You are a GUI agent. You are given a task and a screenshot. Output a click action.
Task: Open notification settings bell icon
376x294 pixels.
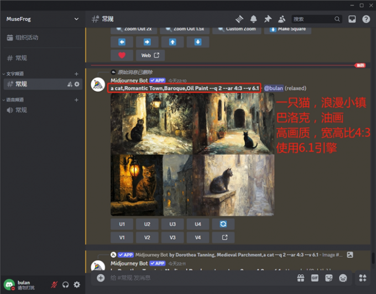click(x=253, y=19)
